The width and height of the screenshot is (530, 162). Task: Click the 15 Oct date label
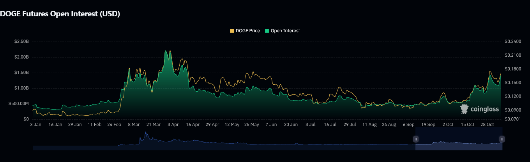467,125
